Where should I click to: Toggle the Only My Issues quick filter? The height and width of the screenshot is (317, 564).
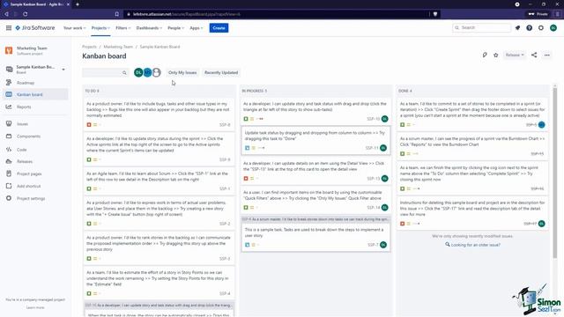click(x=182, y=72)
